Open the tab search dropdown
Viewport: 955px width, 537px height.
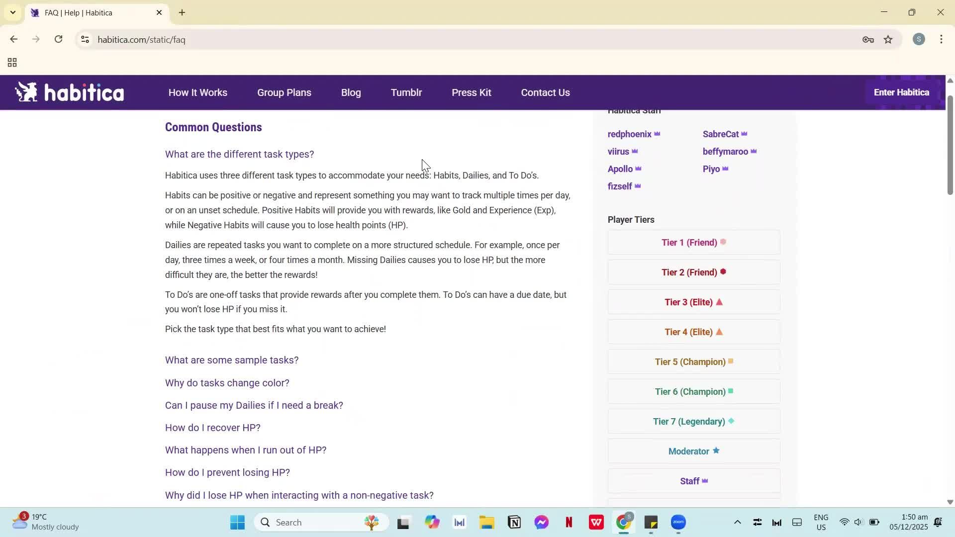[12, 12]
